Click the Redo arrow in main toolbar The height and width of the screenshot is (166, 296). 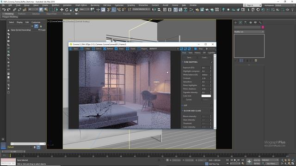[9, 10]
